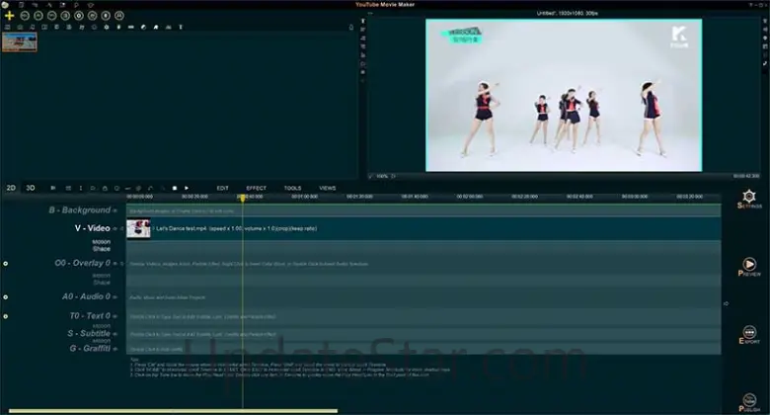Click the Export icon

749,334
